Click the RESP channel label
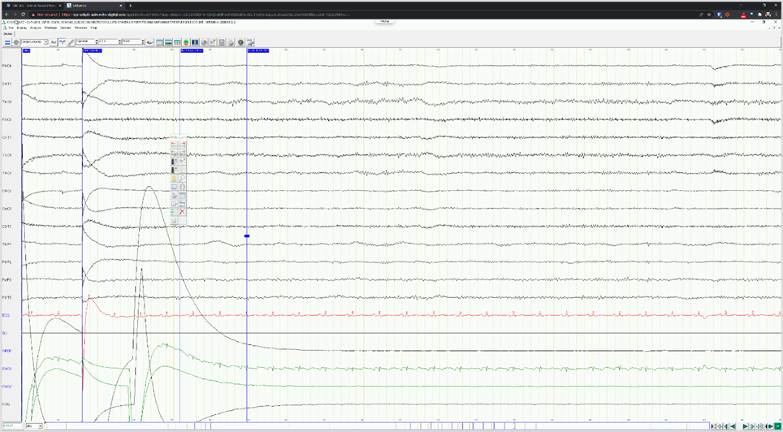This screenshot has width=783, height=432. pos(6,351)
